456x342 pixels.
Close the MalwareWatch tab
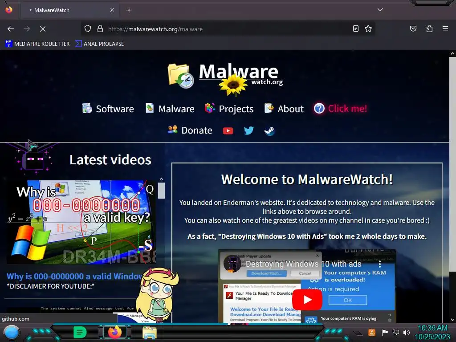112,10
